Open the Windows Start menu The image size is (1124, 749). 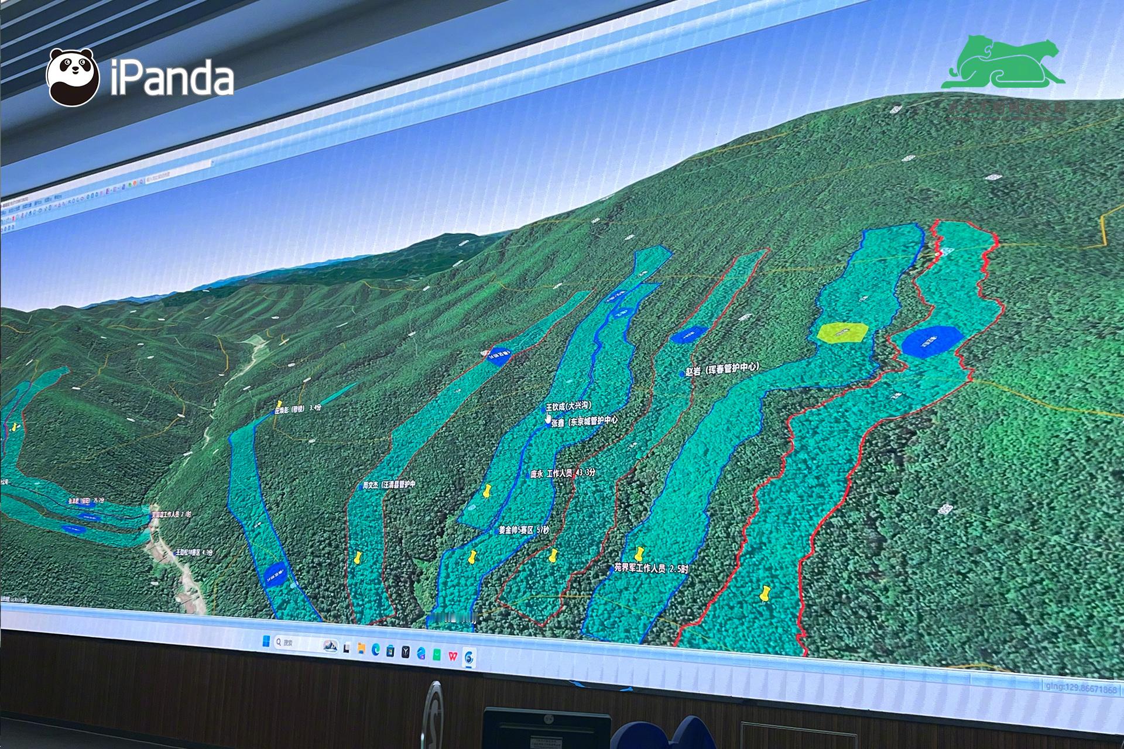pos(266,641)
